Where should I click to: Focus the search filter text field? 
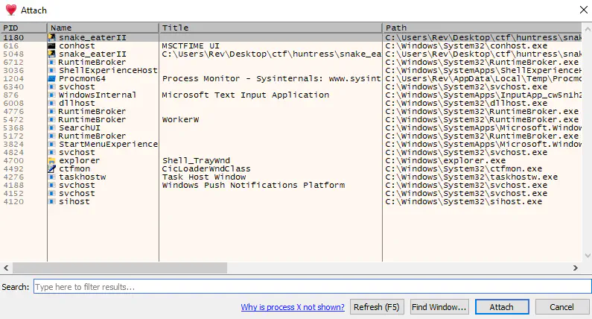pos(311,287)
